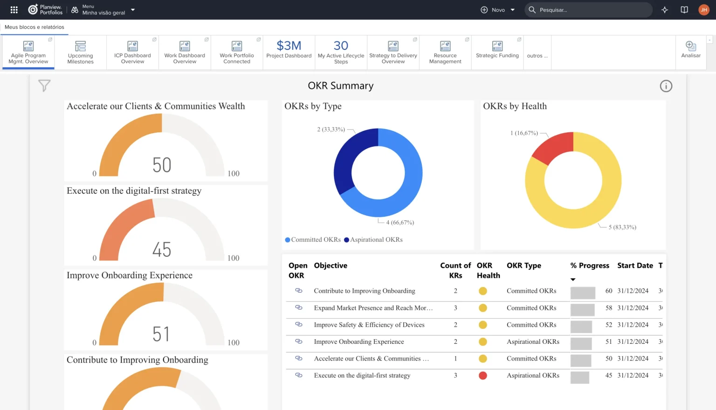This screenshot has width=716, height=410.
Task: Open the JH user avatar menu
Action: [x=704, y=10]
